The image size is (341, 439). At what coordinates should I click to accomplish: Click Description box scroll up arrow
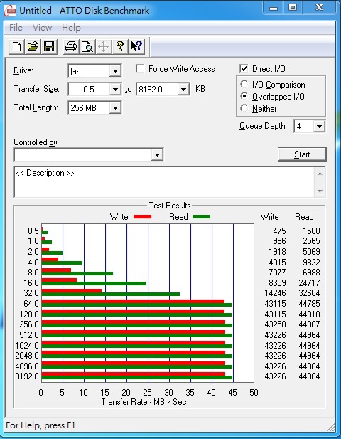[320, 174]
